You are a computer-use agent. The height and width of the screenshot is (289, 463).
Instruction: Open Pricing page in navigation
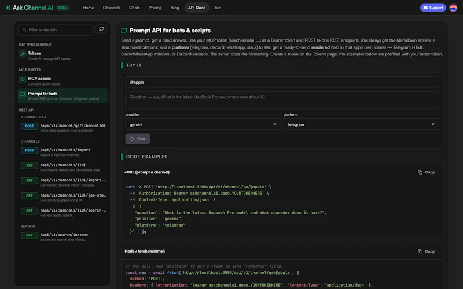point(155,8)
